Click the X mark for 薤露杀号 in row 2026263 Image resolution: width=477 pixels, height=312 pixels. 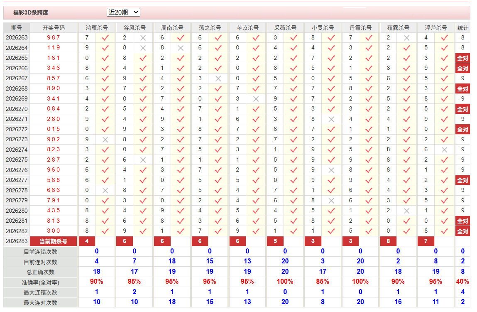pyautogui.click(x=407, y=38)
